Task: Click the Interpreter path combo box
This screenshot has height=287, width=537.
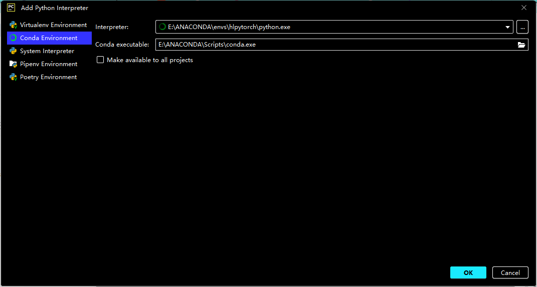Action: click(334, 27)
